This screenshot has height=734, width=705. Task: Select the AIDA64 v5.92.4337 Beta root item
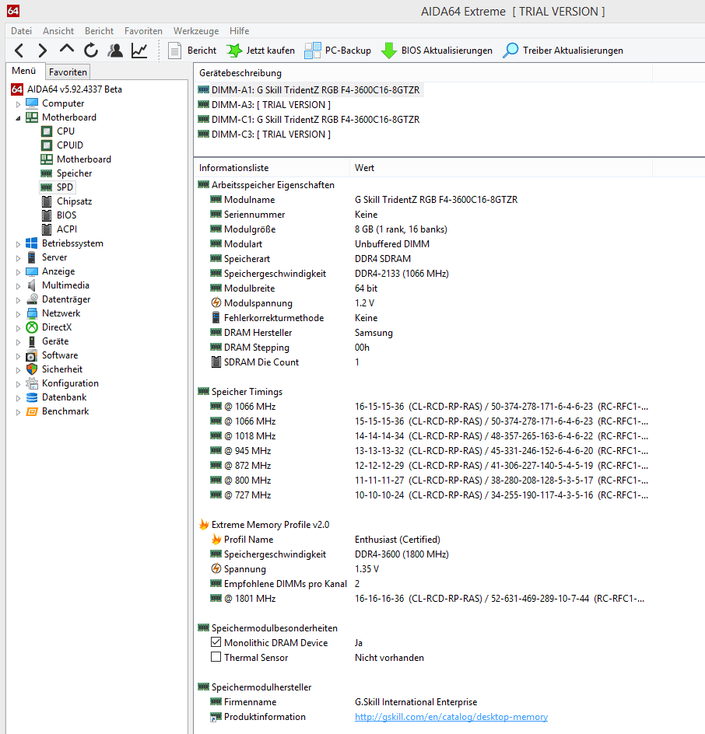66,89
